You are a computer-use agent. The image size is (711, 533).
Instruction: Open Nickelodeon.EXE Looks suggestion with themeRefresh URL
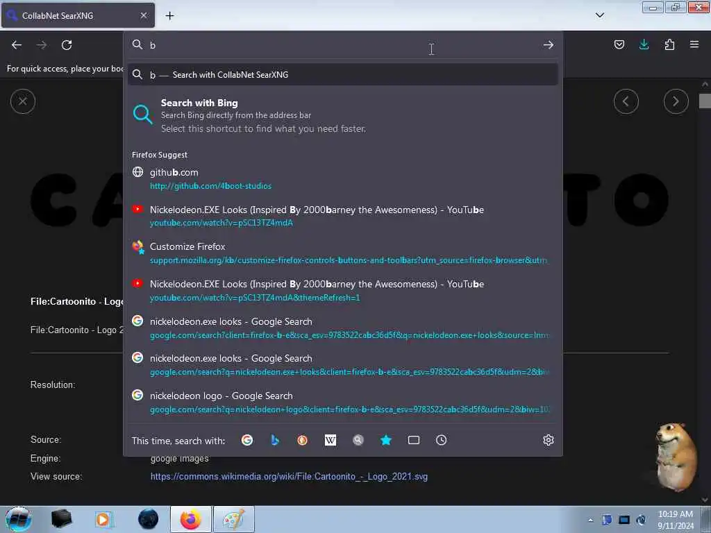[x=343, y=291]
